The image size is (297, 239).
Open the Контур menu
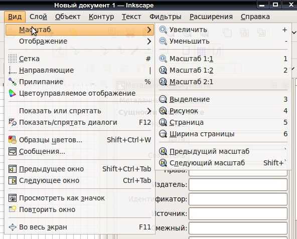[101, 17]
